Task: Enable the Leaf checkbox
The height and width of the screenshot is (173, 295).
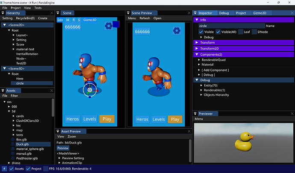Action: point(241,32)
